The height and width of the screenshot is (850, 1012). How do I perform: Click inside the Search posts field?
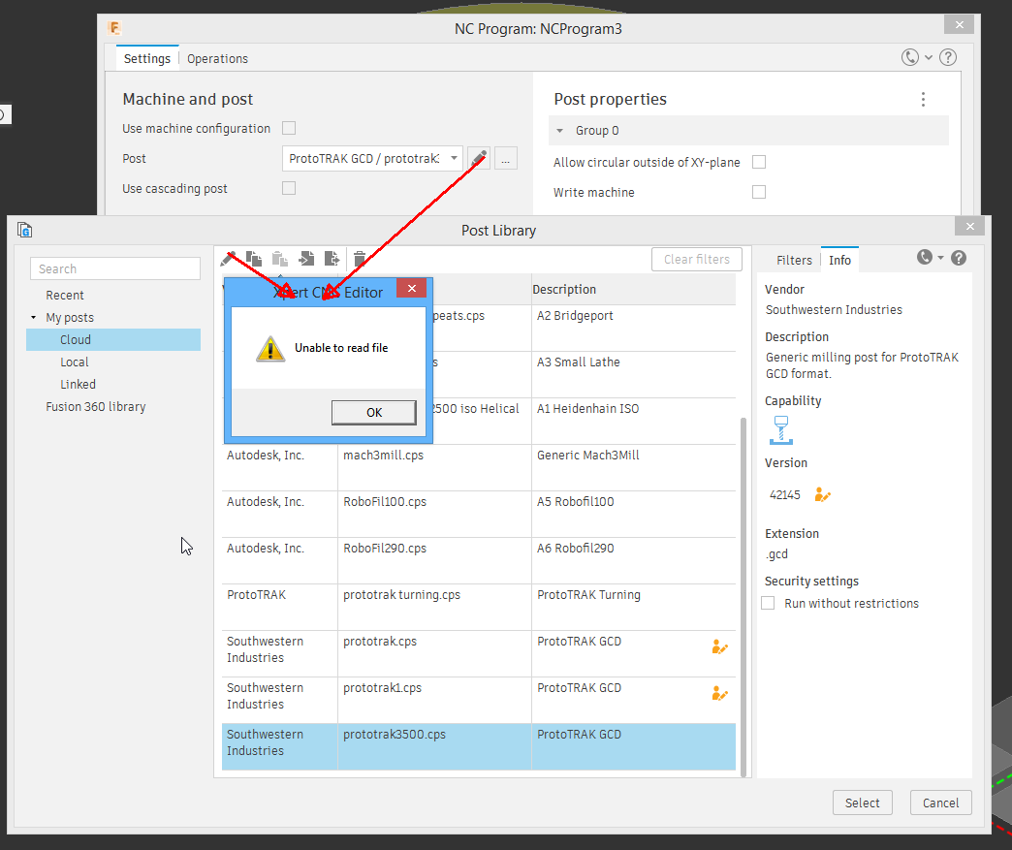[114, 268]
